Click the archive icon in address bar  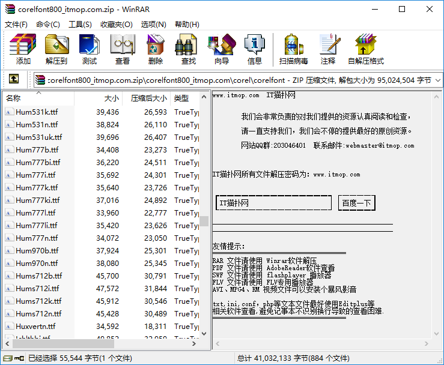pyautogui.click(x=40, y=80)
